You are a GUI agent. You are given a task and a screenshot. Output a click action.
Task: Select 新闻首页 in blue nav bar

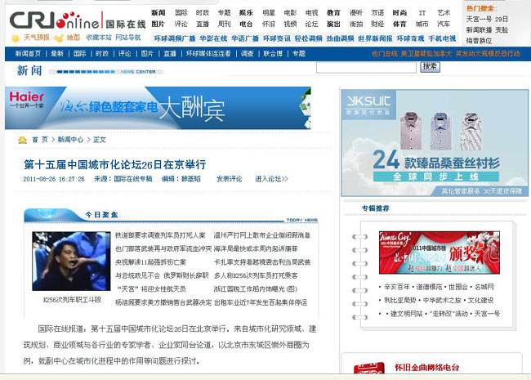[28, 53]
